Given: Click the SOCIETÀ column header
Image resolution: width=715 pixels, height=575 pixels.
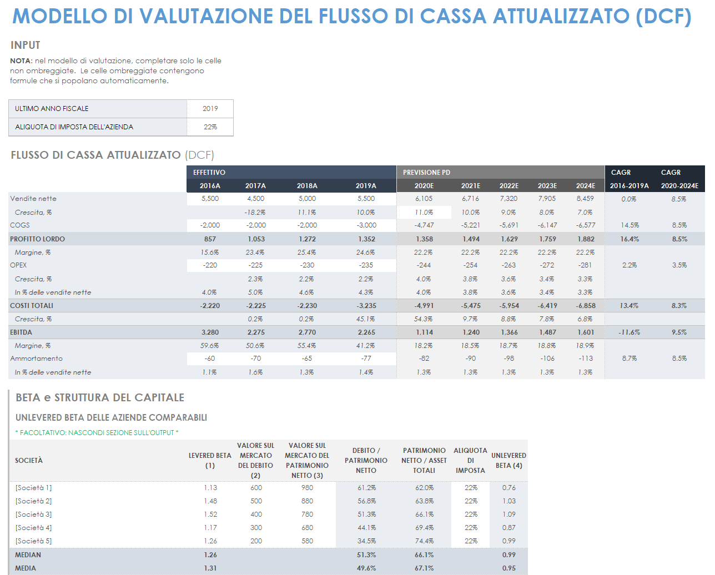Looking at the screenshot, I should click(x=29, y=461).
